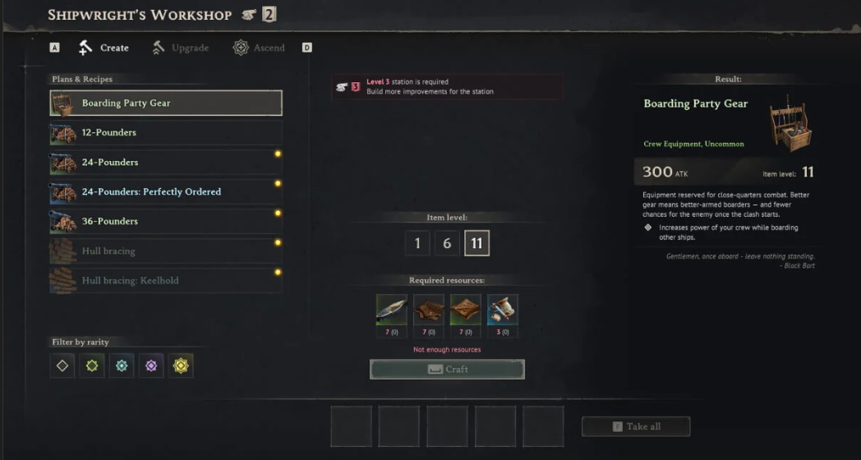Choose item level 6
861x460 pixels.
447,243
